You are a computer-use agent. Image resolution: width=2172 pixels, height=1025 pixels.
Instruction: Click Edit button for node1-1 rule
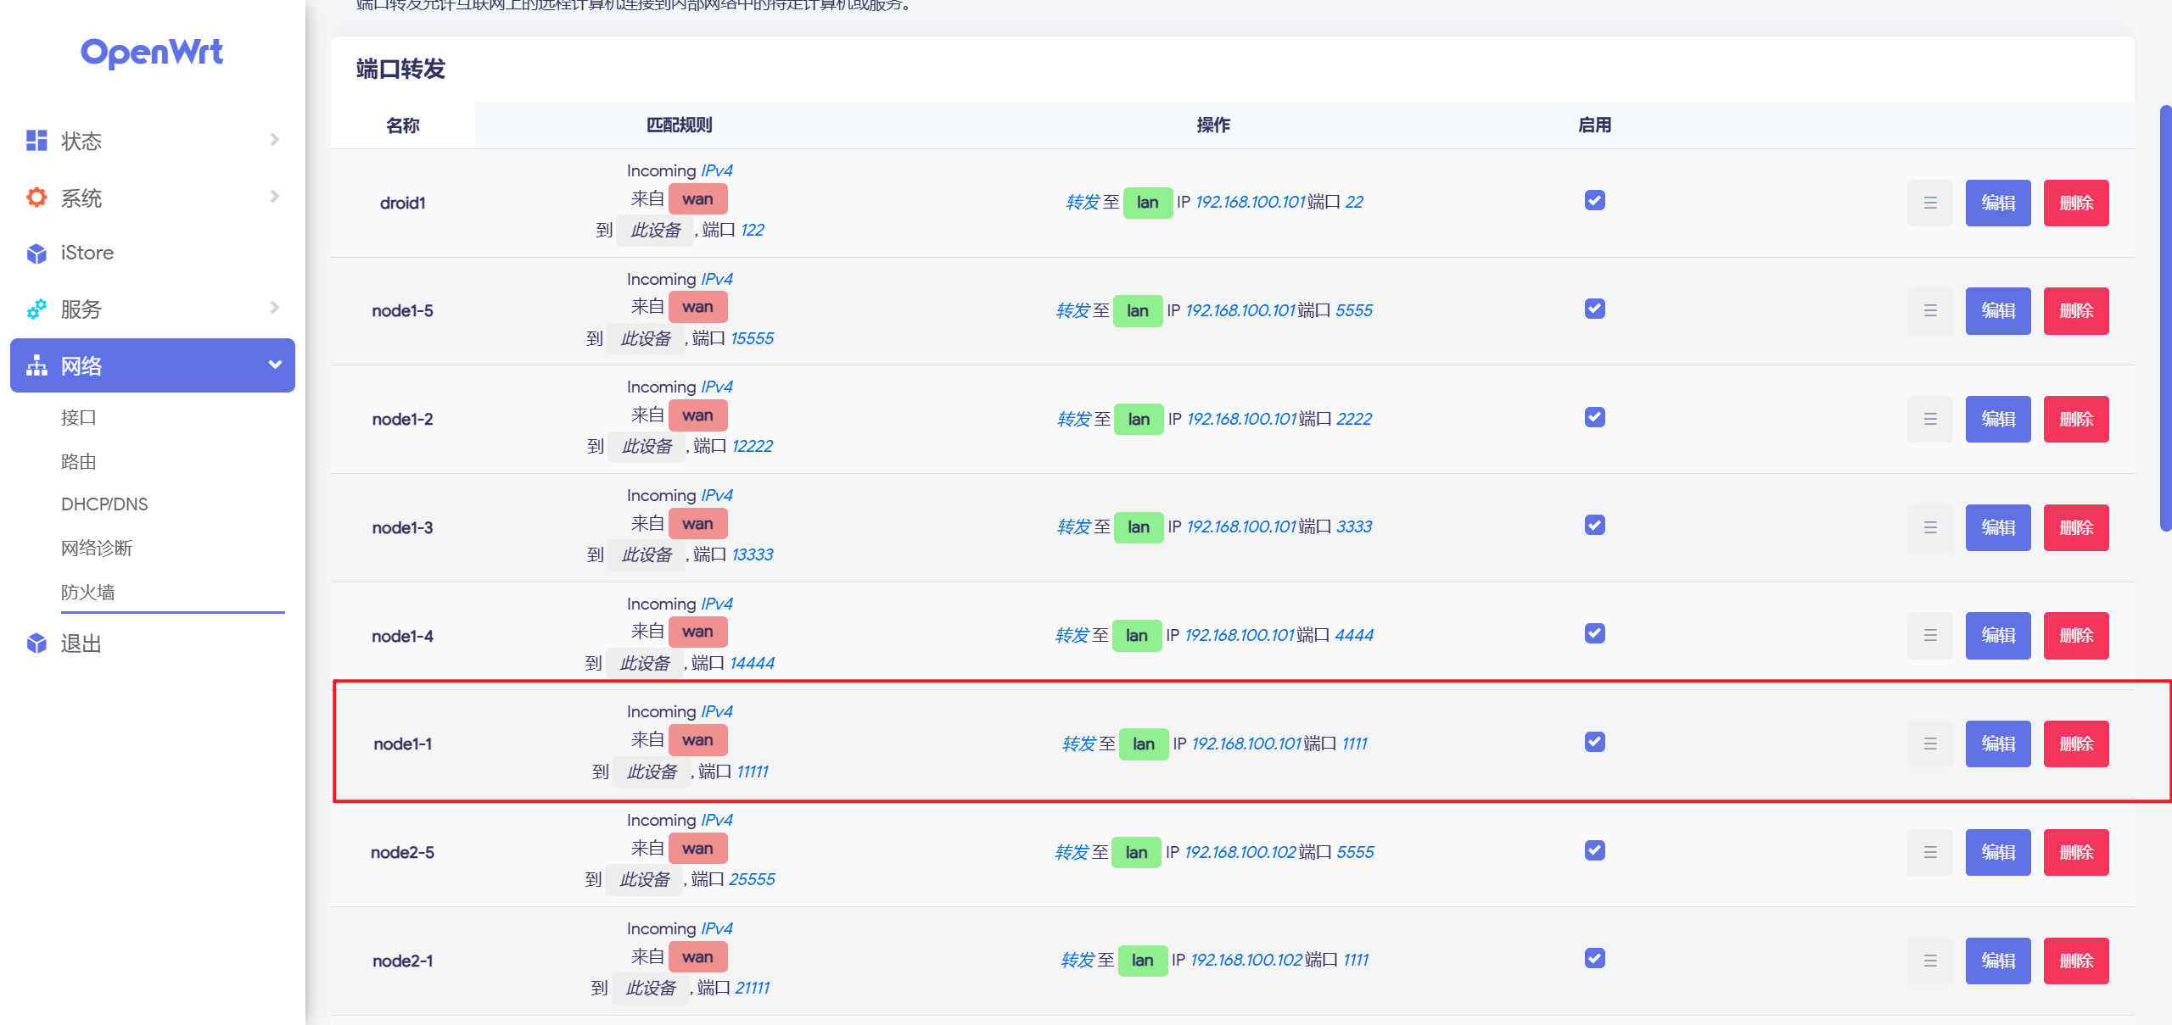pyautogui.click(x=1997, y=744)
